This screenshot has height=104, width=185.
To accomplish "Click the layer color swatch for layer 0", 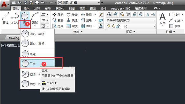I will 123,26.
